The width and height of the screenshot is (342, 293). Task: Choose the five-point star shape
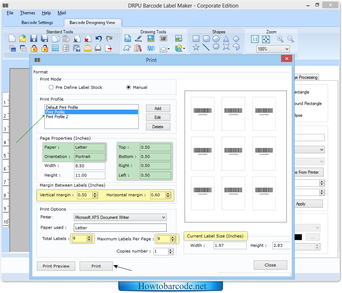[x=196, y=47]
